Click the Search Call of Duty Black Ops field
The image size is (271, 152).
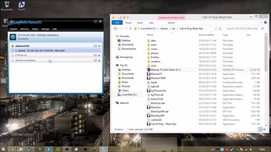coord(245,29)
